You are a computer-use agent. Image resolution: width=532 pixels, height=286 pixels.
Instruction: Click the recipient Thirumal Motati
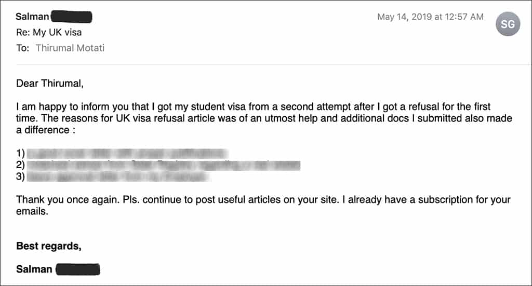(70, 48)
